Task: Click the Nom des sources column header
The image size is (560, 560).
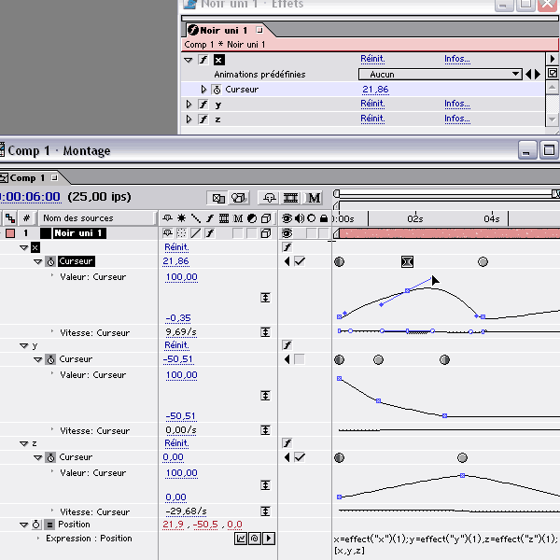Action: (x=97, y=217)
